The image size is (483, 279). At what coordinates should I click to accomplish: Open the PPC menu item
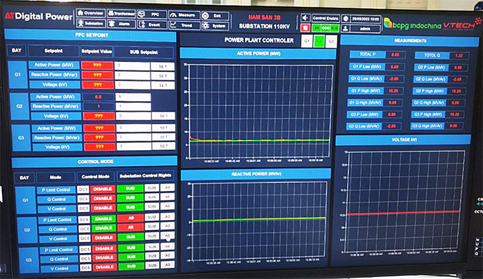151,14
